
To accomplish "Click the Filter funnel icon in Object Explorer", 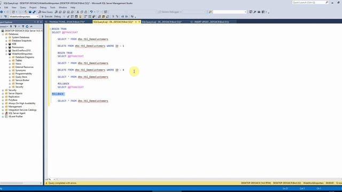I will (x=23, y=26).
